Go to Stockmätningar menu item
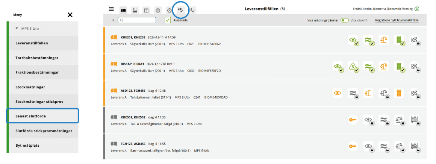This screenshot has width=436, height=164. [44, 87]
